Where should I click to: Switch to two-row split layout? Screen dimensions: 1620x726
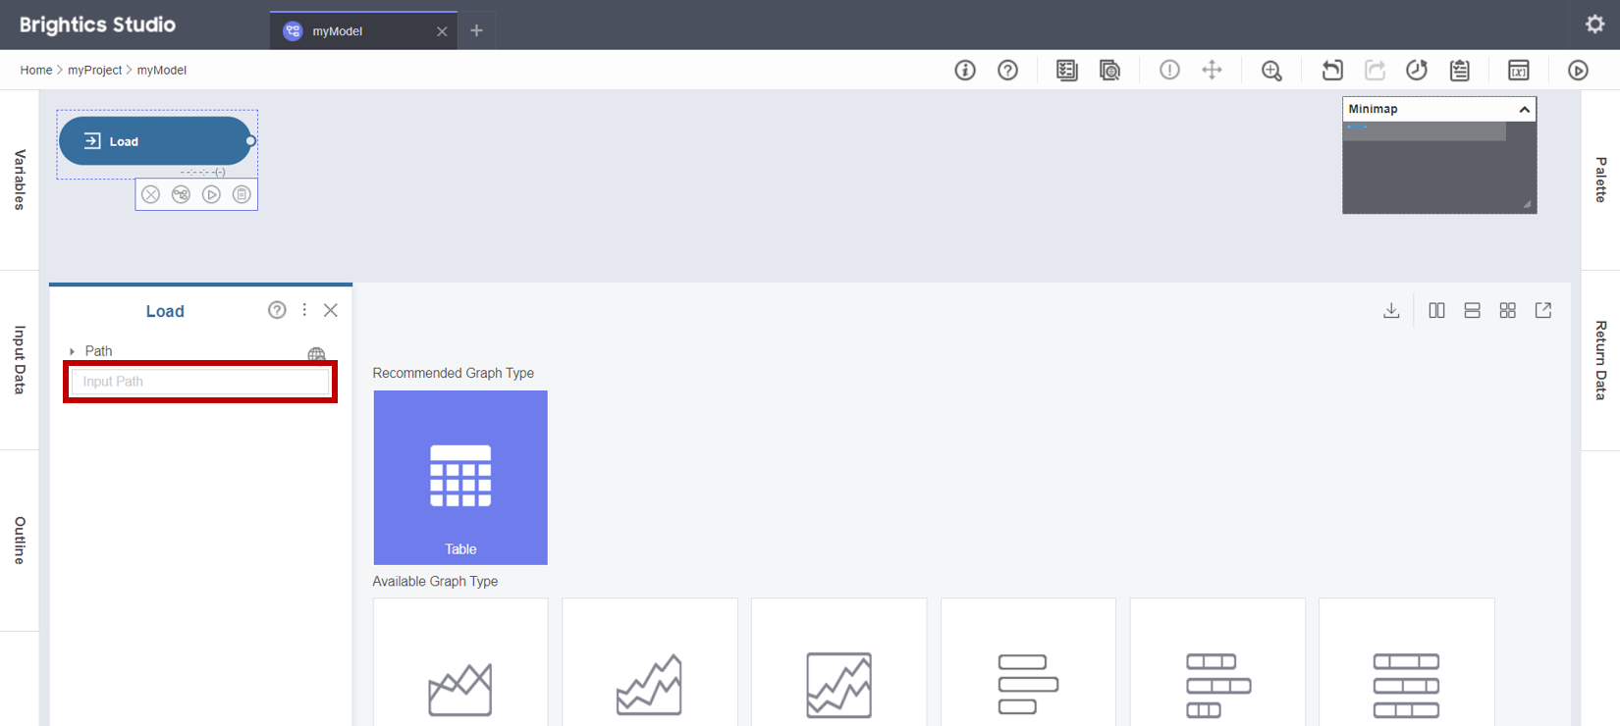[x=1472, y=310]
